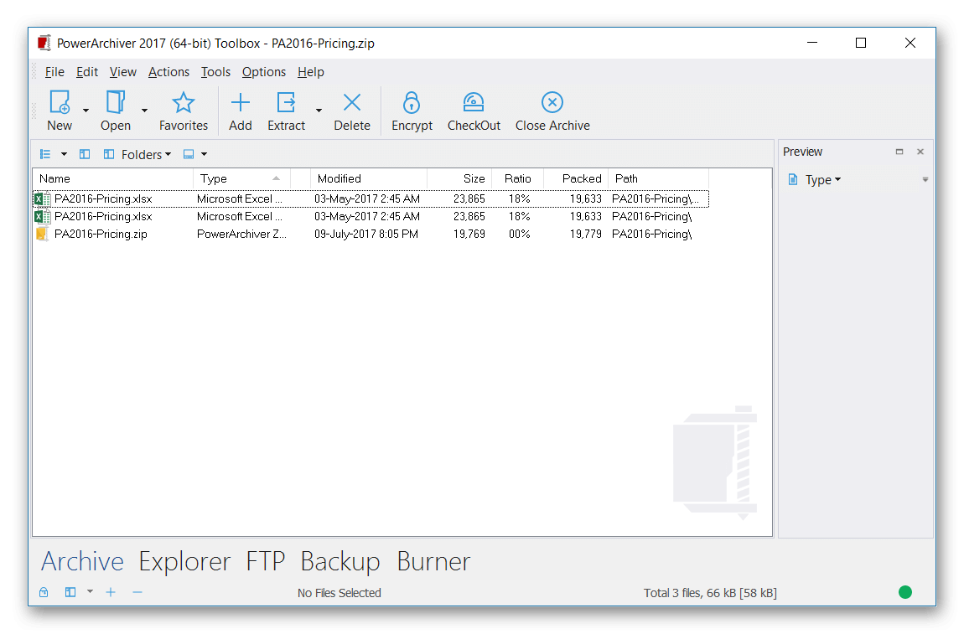This screenshot has width=964, height=634.
Task: Open the Preview Type dropdown
Action: coord(821,180)
